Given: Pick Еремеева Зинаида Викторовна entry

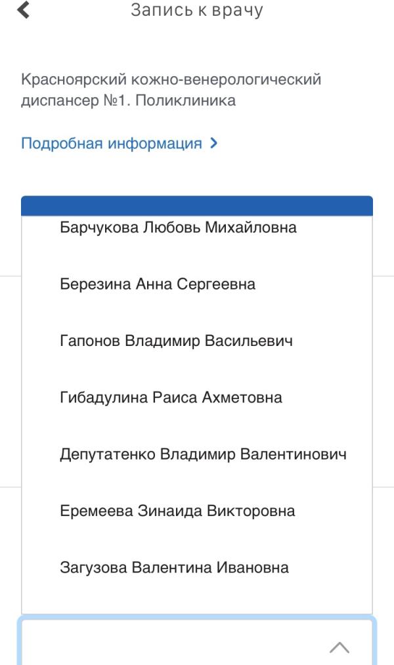Looking at the screenshot, I should [197, 511].
